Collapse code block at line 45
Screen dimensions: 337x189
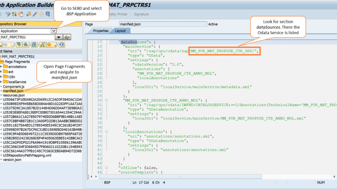pos(107,167)
